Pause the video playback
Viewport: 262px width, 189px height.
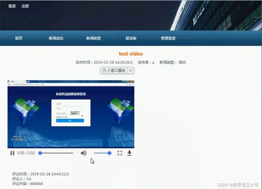(12, 153)
